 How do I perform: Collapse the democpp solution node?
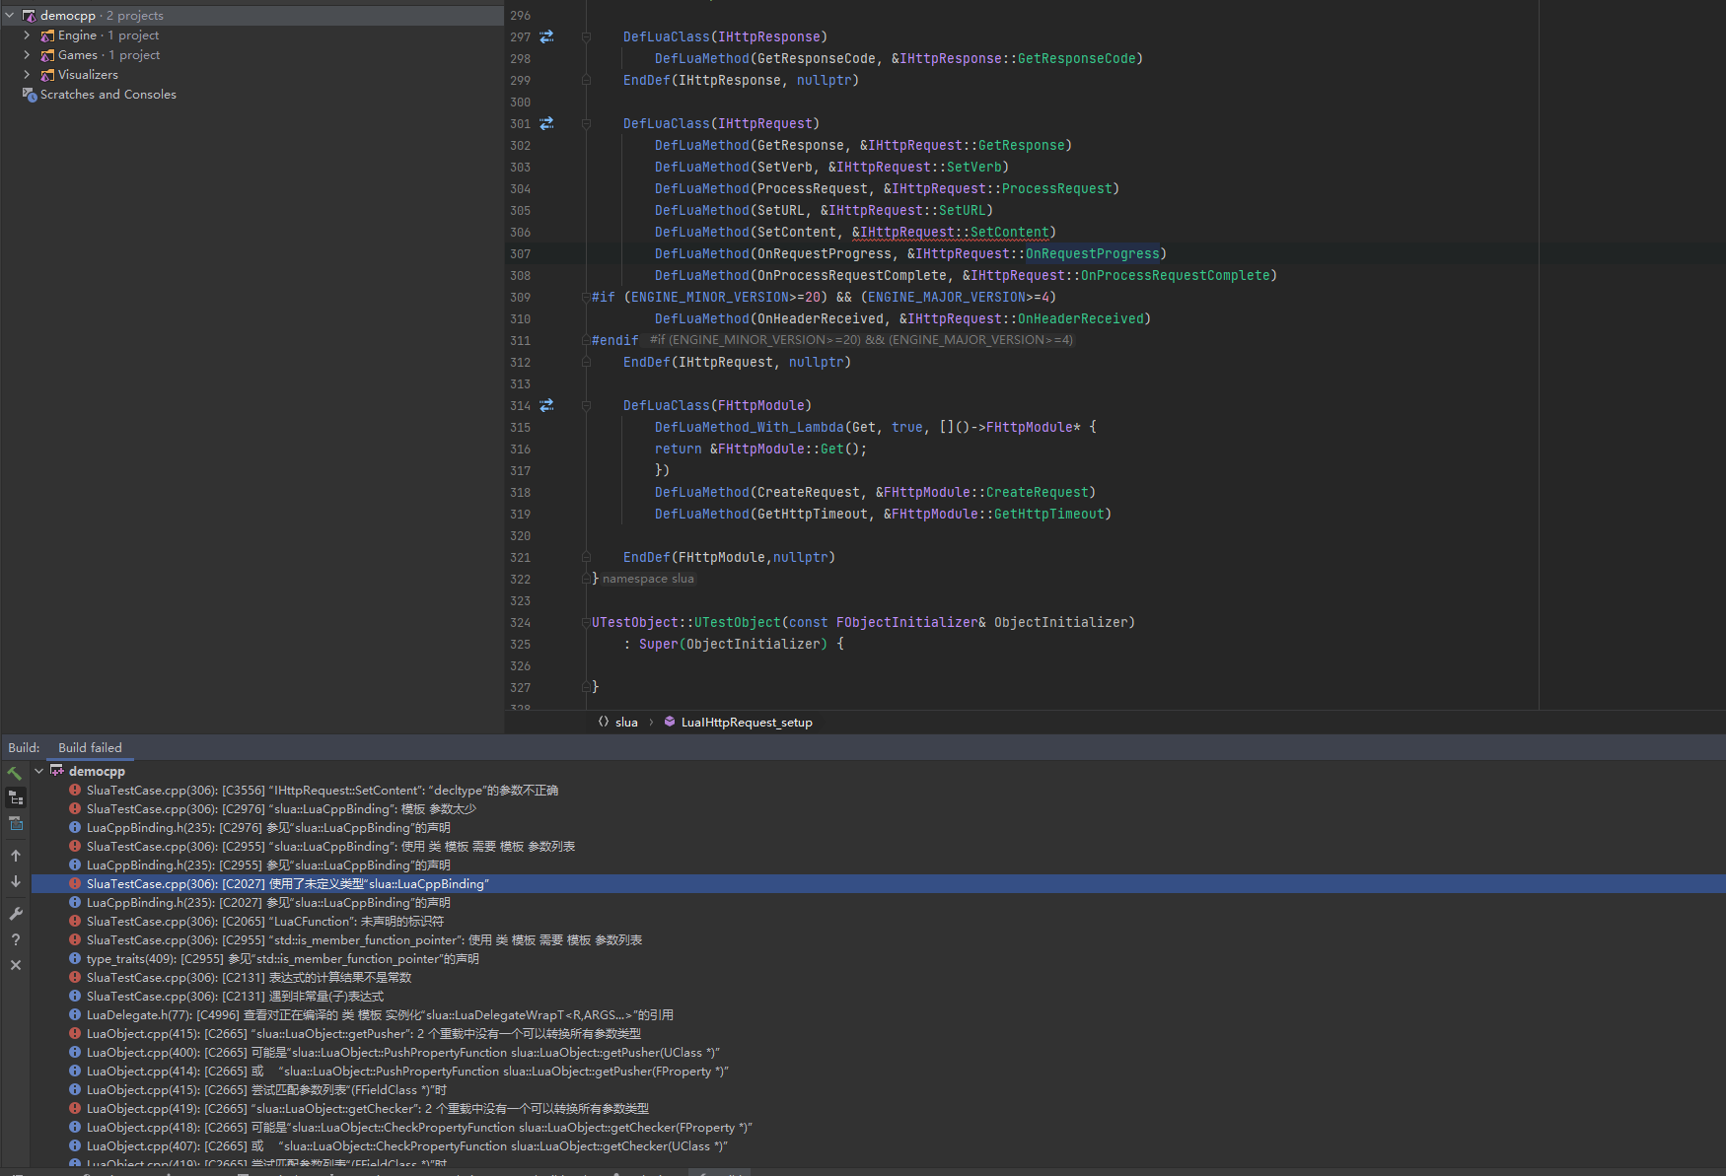10,16
